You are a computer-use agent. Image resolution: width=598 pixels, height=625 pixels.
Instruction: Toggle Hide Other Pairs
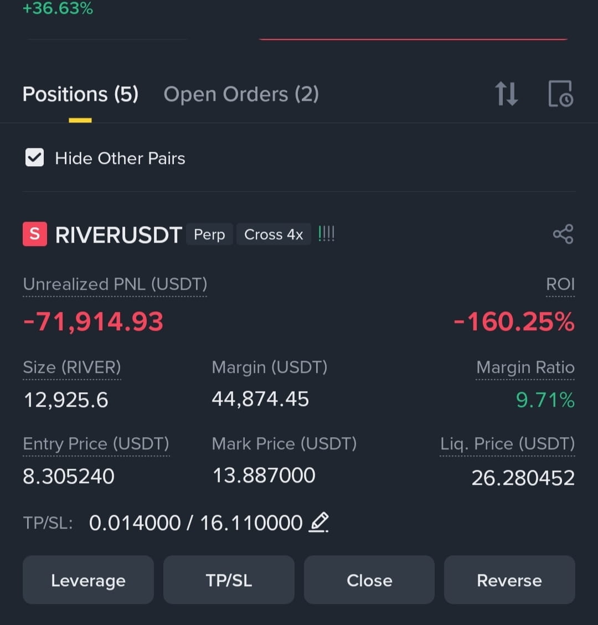[x=34, y=157]
